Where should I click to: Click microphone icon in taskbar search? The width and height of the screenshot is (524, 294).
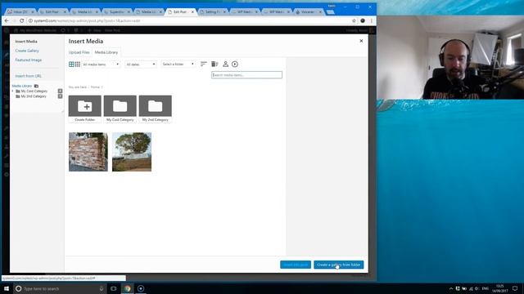102,288
